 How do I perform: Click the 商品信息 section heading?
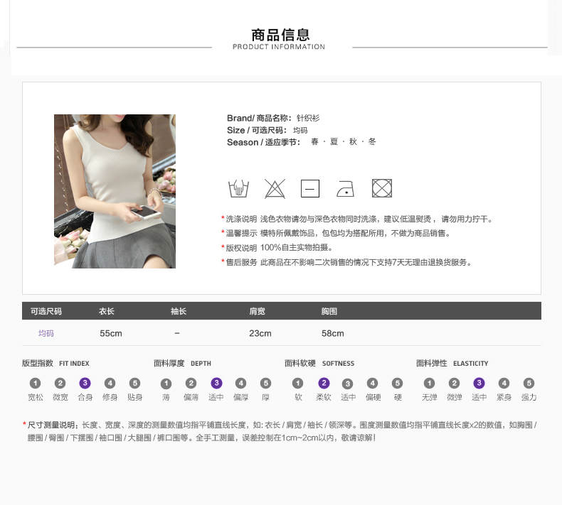click(280, 36)
